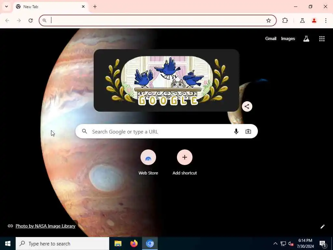
Task: Open the Web Store shortcut
Action: (148, 162)
